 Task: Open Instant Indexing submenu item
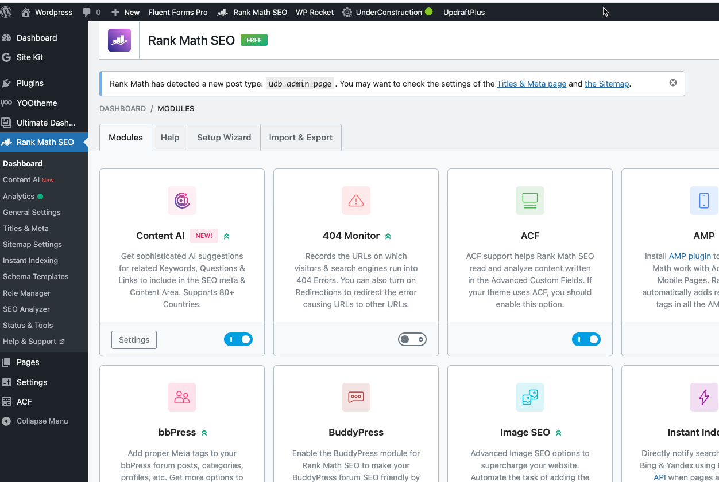[30, 260]
